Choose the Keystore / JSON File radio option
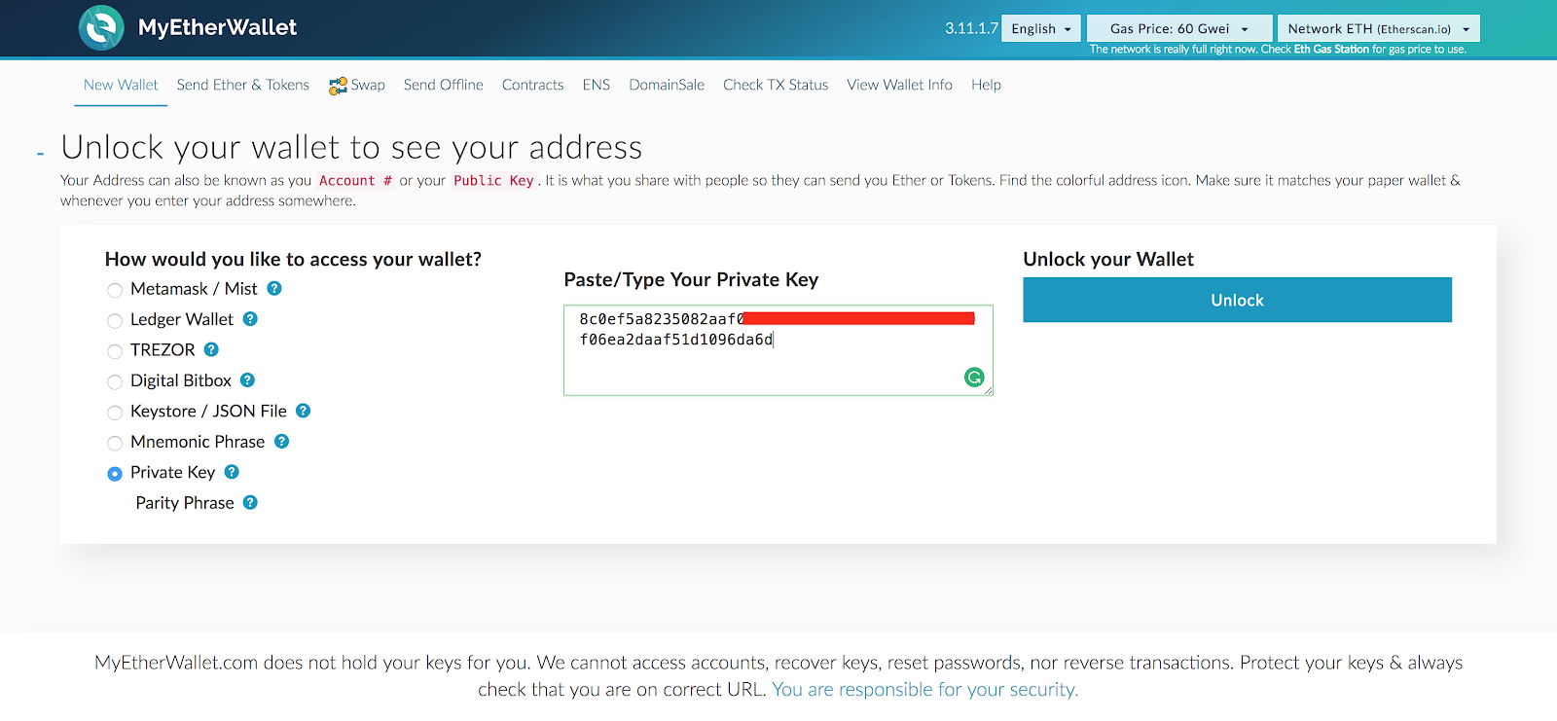Viewport: 1557px width, 721px height. pos(115,413)
